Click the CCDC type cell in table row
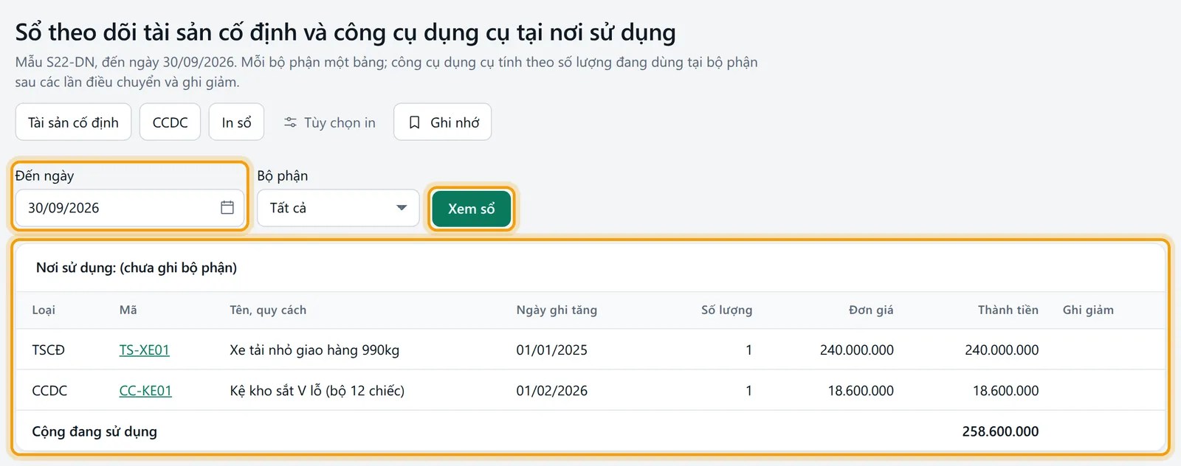This screenshot has height=466, width=1181. point(49,391)
